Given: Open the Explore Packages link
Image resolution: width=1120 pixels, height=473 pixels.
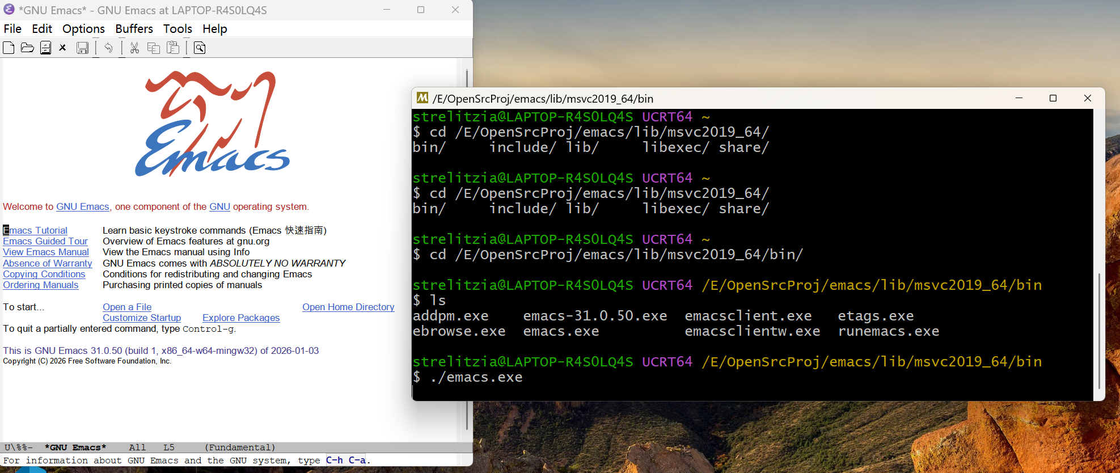Looking at the screenshot, I should (x=241, y=318).
